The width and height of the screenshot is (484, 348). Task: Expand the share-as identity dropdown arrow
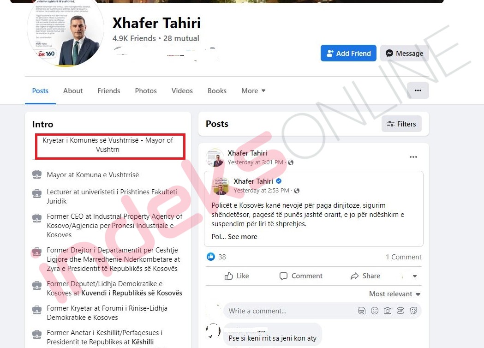414,276
